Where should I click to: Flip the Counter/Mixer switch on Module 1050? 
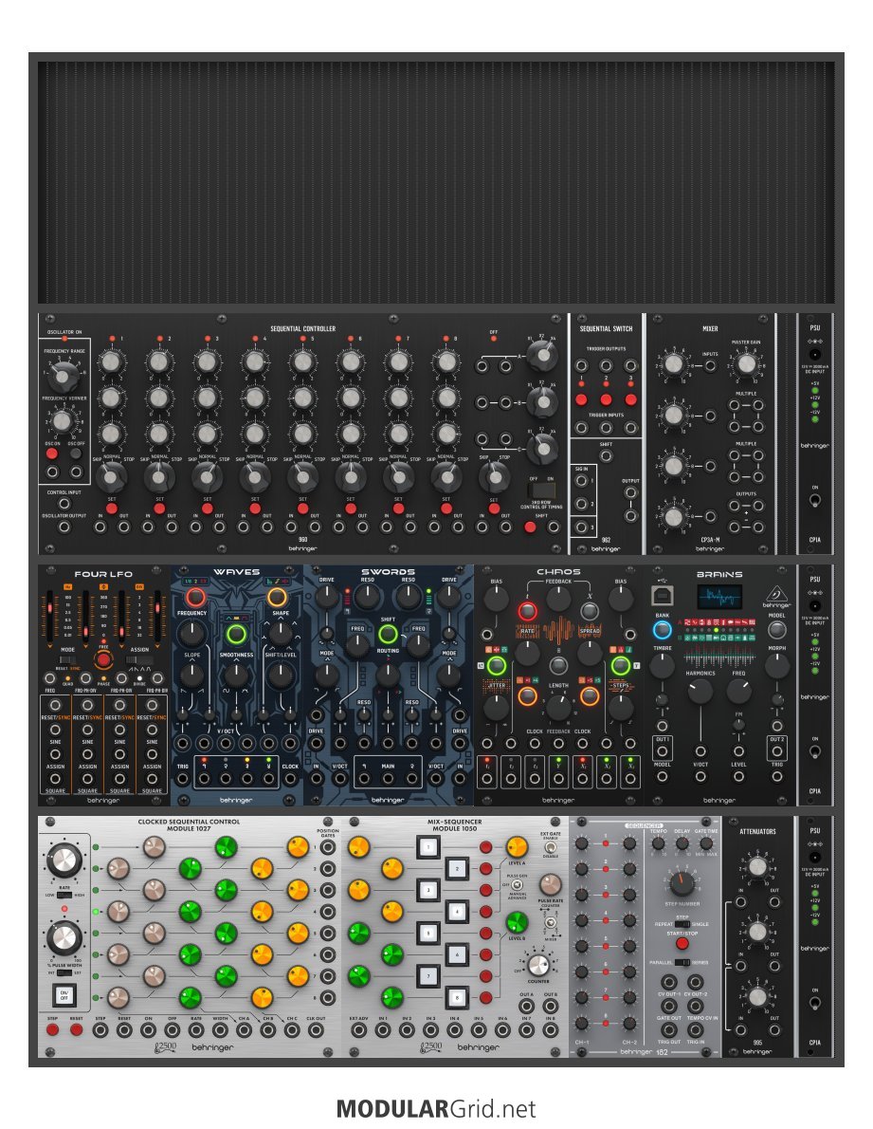tap(550, 923)
